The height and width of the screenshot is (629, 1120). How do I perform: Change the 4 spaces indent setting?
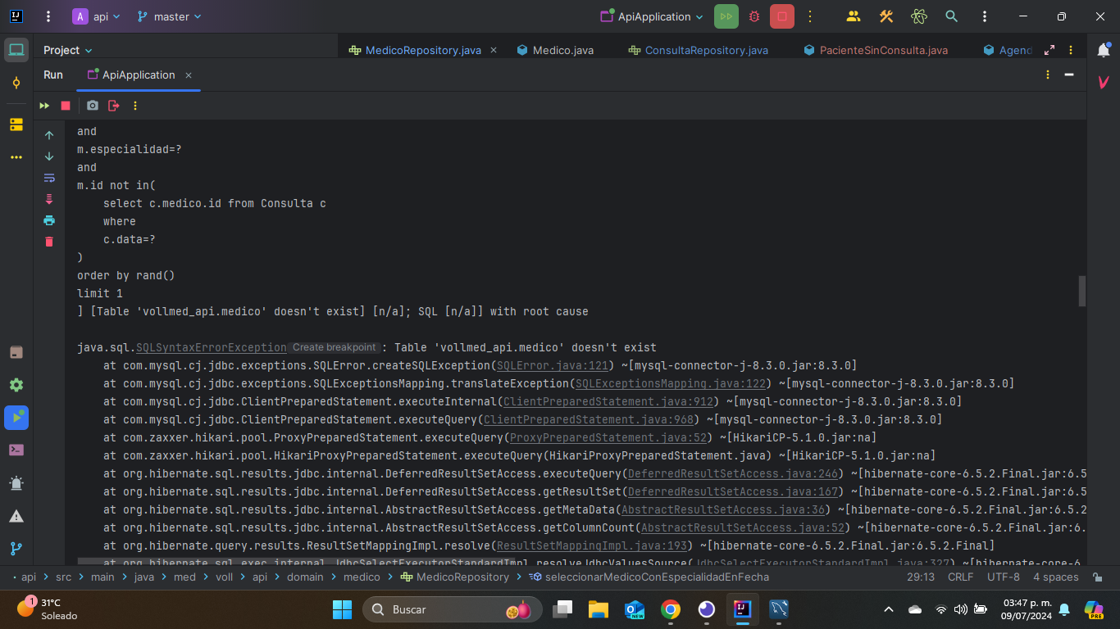click(x=1056, y=577)
